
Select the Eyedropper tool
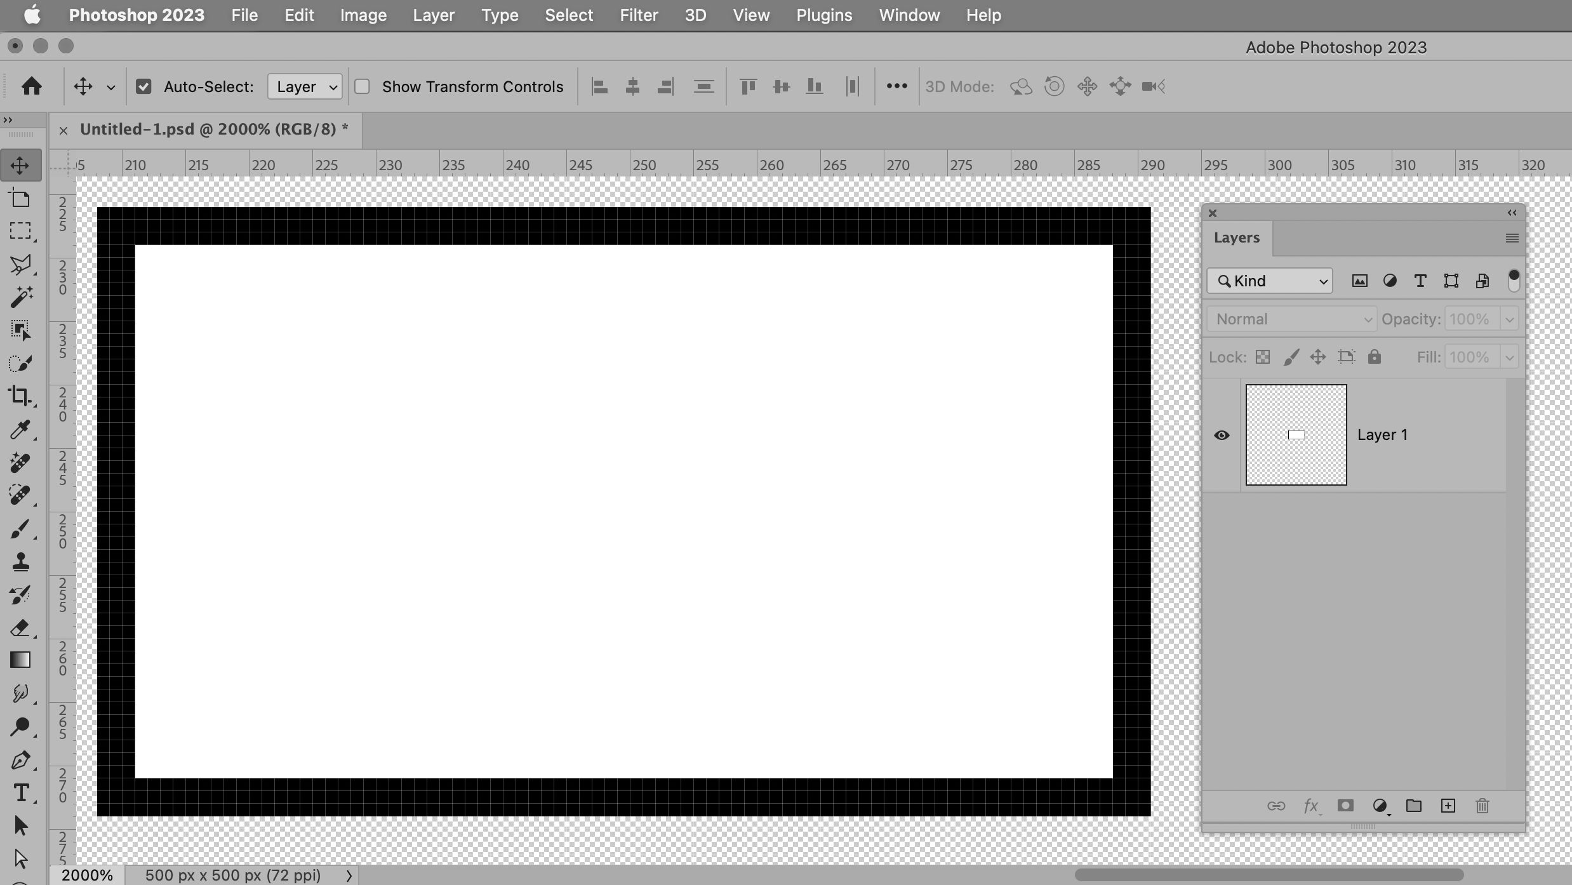click(x=21, y=430)
